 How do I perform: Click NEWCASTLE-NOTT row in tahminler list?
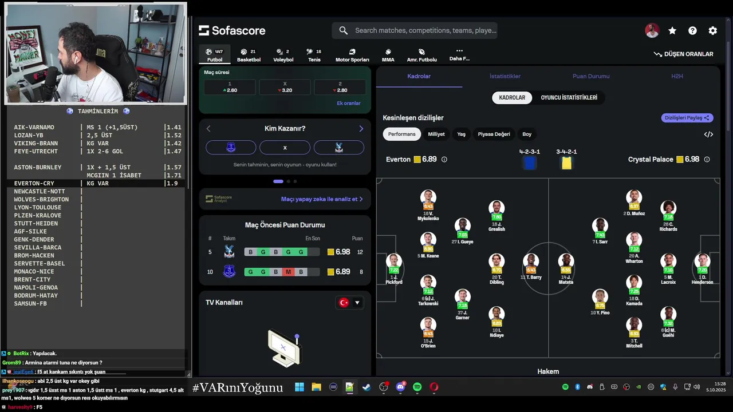[96, 191]
